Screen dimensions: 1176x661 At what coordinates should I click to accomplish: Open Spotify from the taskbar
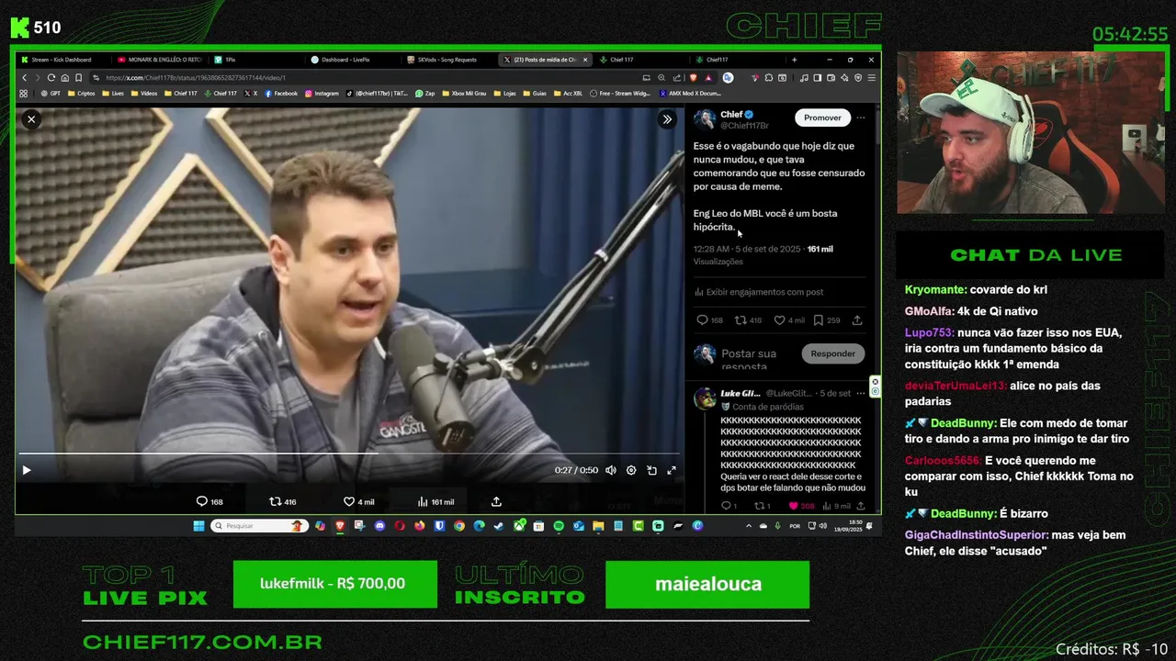[x=559, y=526]
